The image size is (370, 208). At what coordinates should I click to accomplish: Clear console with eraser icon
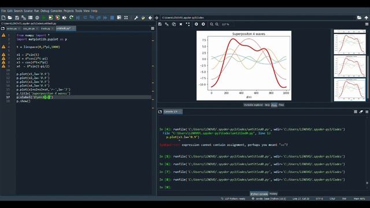pyautogui.click(x=361, y=112)
